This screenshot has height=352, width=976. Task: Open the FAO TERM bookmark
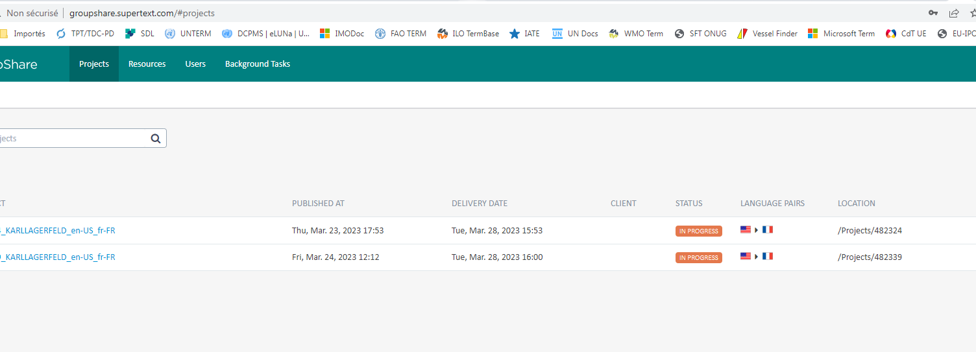[401, 34]
